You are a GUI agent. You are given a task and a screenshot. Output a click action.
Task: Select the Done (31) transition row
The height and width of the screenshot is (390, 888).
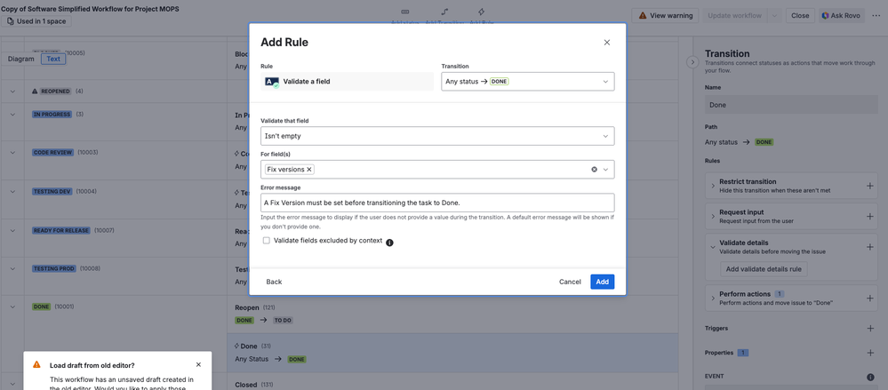(452, 352)
